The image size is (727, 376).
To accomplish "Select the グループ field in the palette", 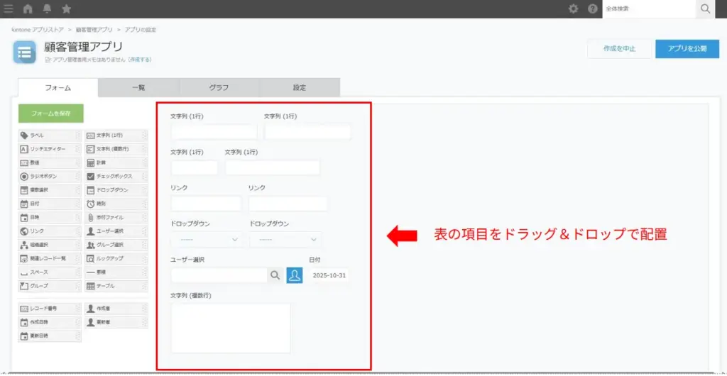I will [50, 286].
